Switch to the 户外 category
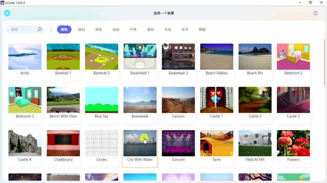This screenshot has height=183, width=327. point(133,29)
